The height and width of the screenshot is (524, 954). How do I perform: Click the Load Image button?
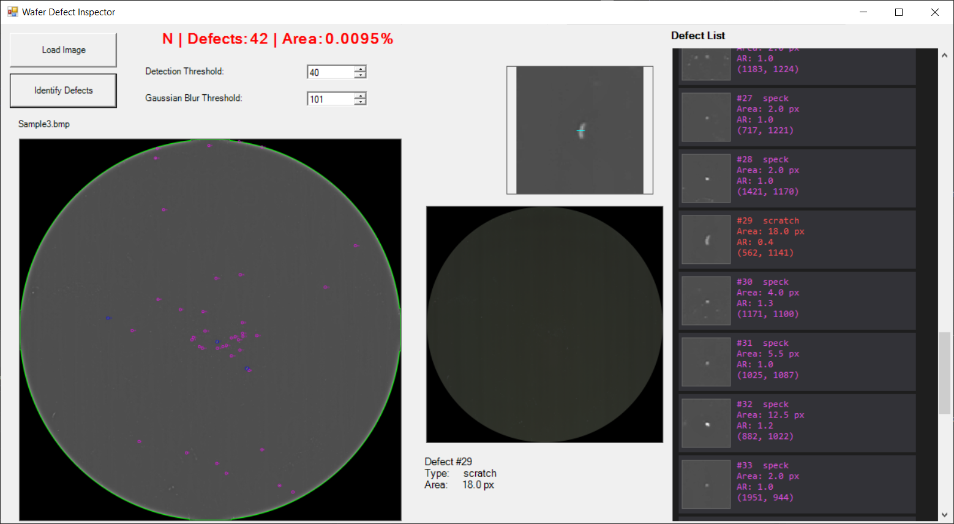click(x=63, y=50)
